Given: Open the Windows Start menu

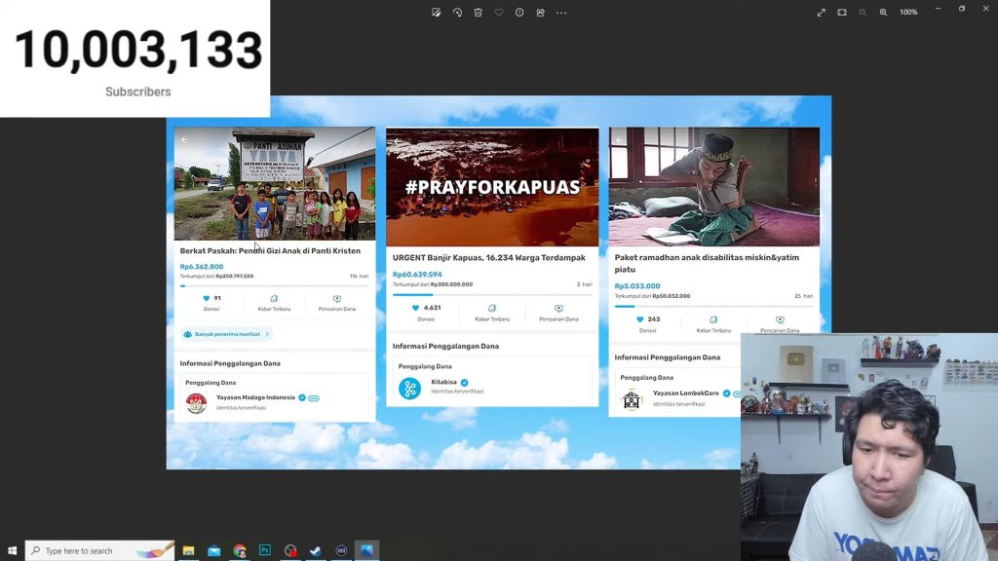Looking at the screenshot, I should click(12, 550).
